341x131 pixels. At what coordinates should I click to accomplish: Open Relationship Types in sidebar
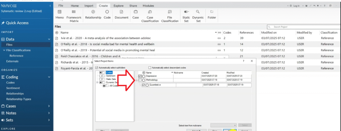[x=19, y=99]
